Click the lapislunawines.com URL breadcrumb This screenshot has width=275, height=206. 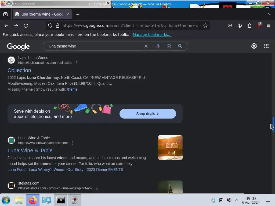(x=45, y=63)
